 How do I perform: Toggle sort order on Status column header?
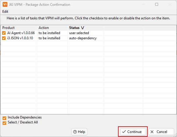pyautogui.click(x=76, y=28)
